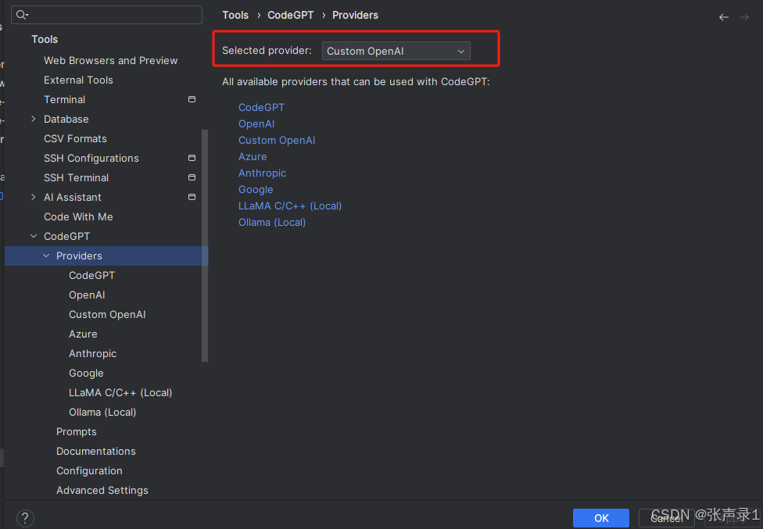Click the Tools section heading
The height and width of the screenshot is (529, 763).
tap(45, 39)
